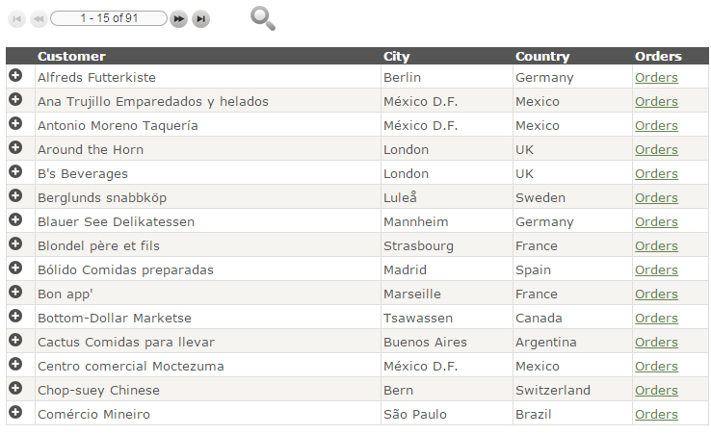Expand the Alfreds Futterkiste row
711x435 pixels.
(x=15, y=75)
